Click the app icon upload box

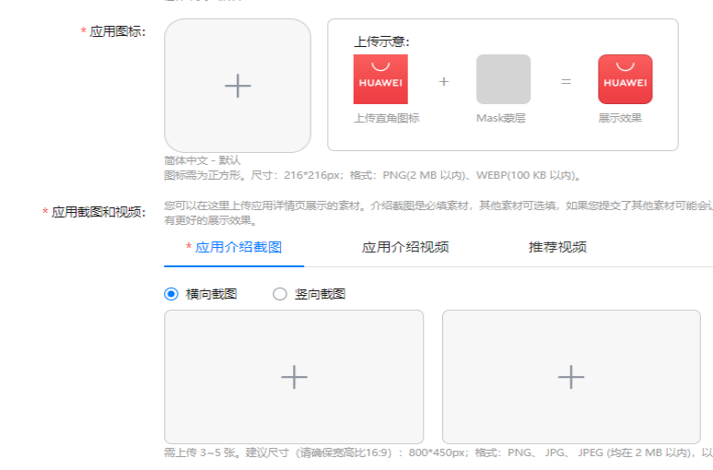[x=238, y=86]
